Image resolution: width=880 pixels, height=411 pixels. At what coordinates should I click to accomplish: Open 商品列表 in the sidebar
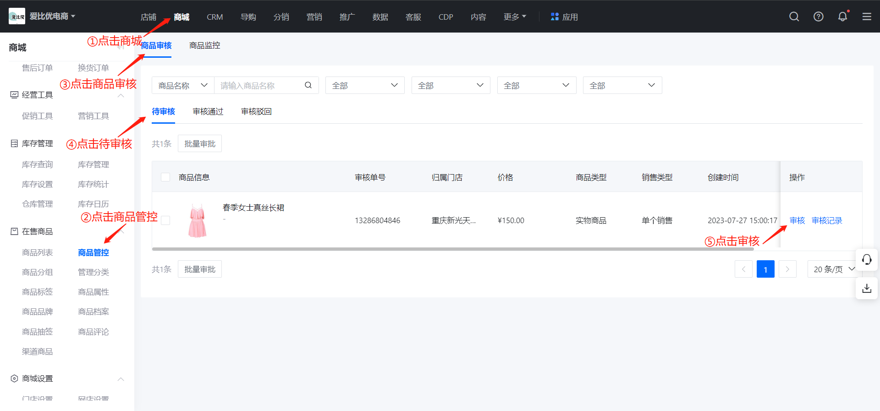point(38,252)
